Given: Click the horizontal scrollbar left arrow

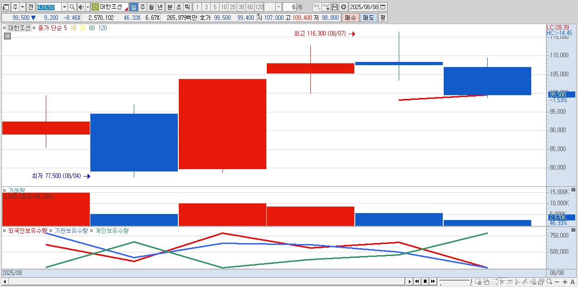Looking at the screenshot, I should pyautogui.click(x=5, y=281).
